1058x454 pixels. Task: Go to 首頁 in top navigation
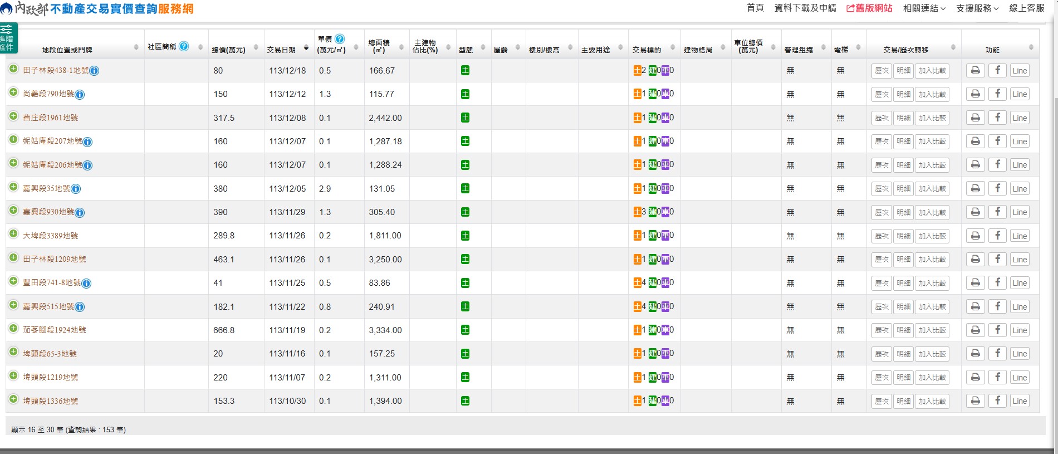pos(755,8)
